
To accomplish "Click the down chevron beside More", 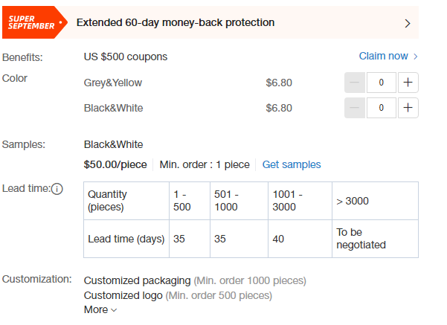I will point(114,310).
